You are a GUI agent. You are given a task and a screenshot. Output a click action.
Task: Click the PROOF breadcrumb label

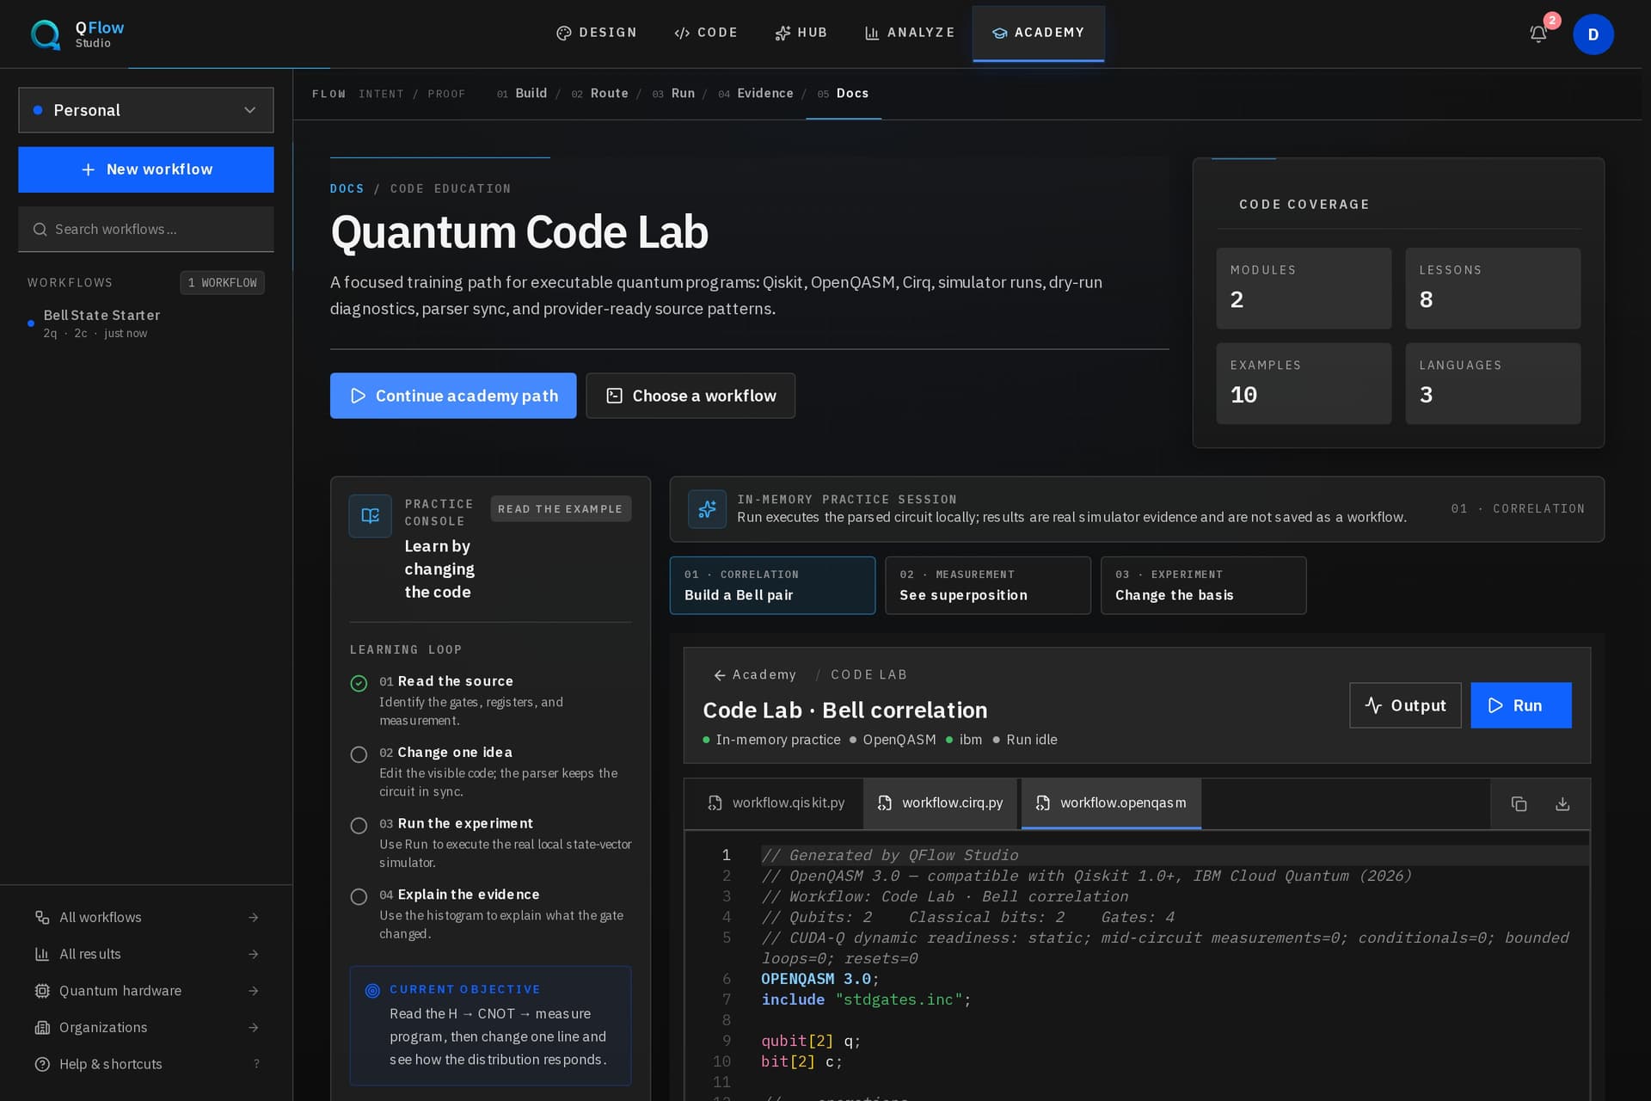446,94
